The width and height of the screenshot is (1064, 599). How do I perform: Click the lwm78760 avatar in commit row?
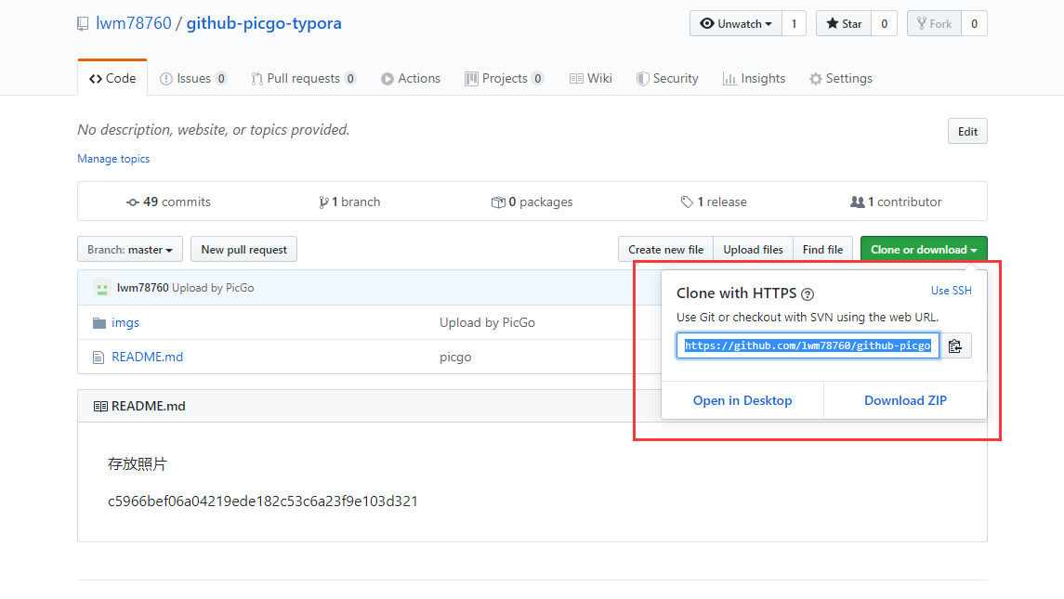pyautogui.click(x=102, y=288)
